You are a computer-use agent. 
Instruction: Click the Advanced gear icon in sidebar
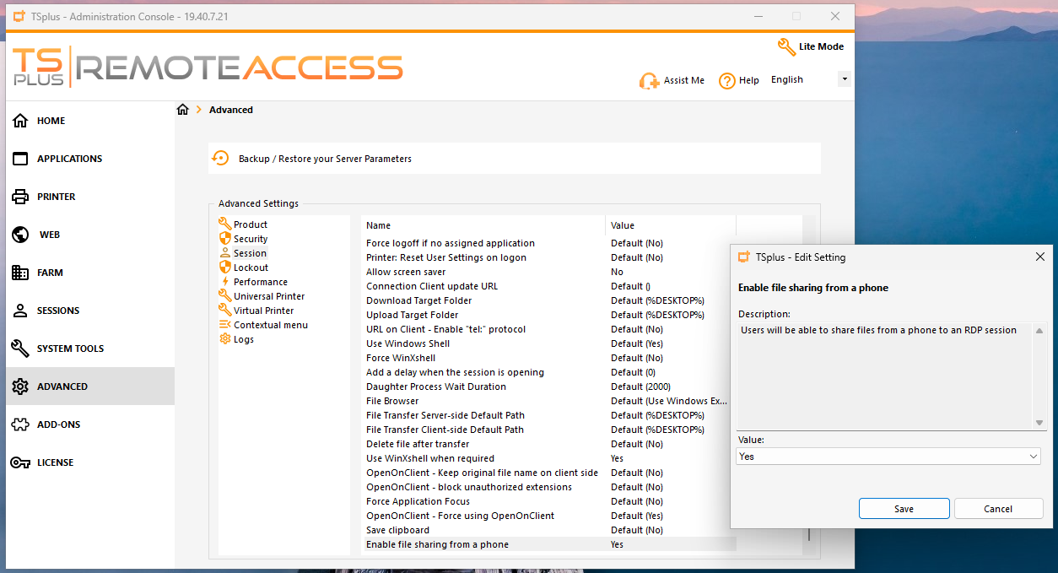(x=21, y=387)
